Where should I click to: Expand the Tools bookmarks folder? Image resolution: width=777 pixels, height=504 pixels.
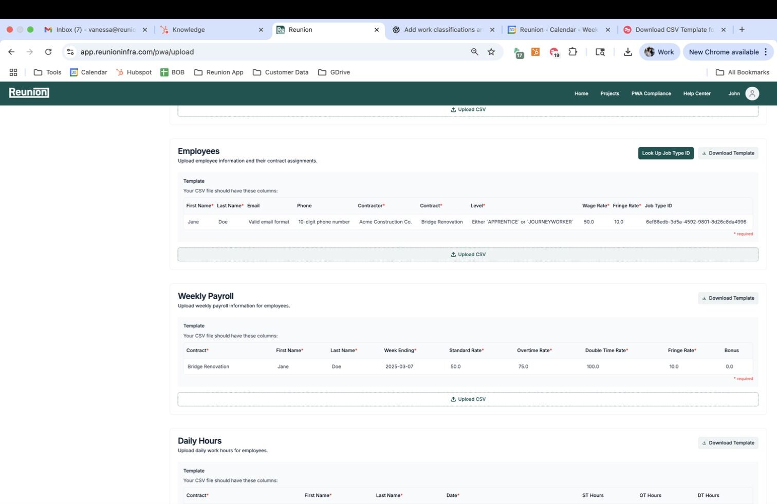(47, 72)
